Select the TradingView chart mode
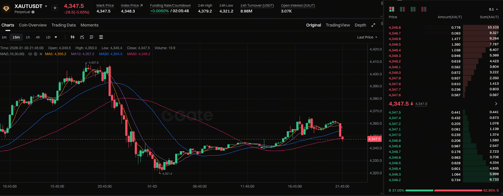Image resolution: width=503 pixels, height=196 pixels. pyautogui.click(x=338, y=25)
